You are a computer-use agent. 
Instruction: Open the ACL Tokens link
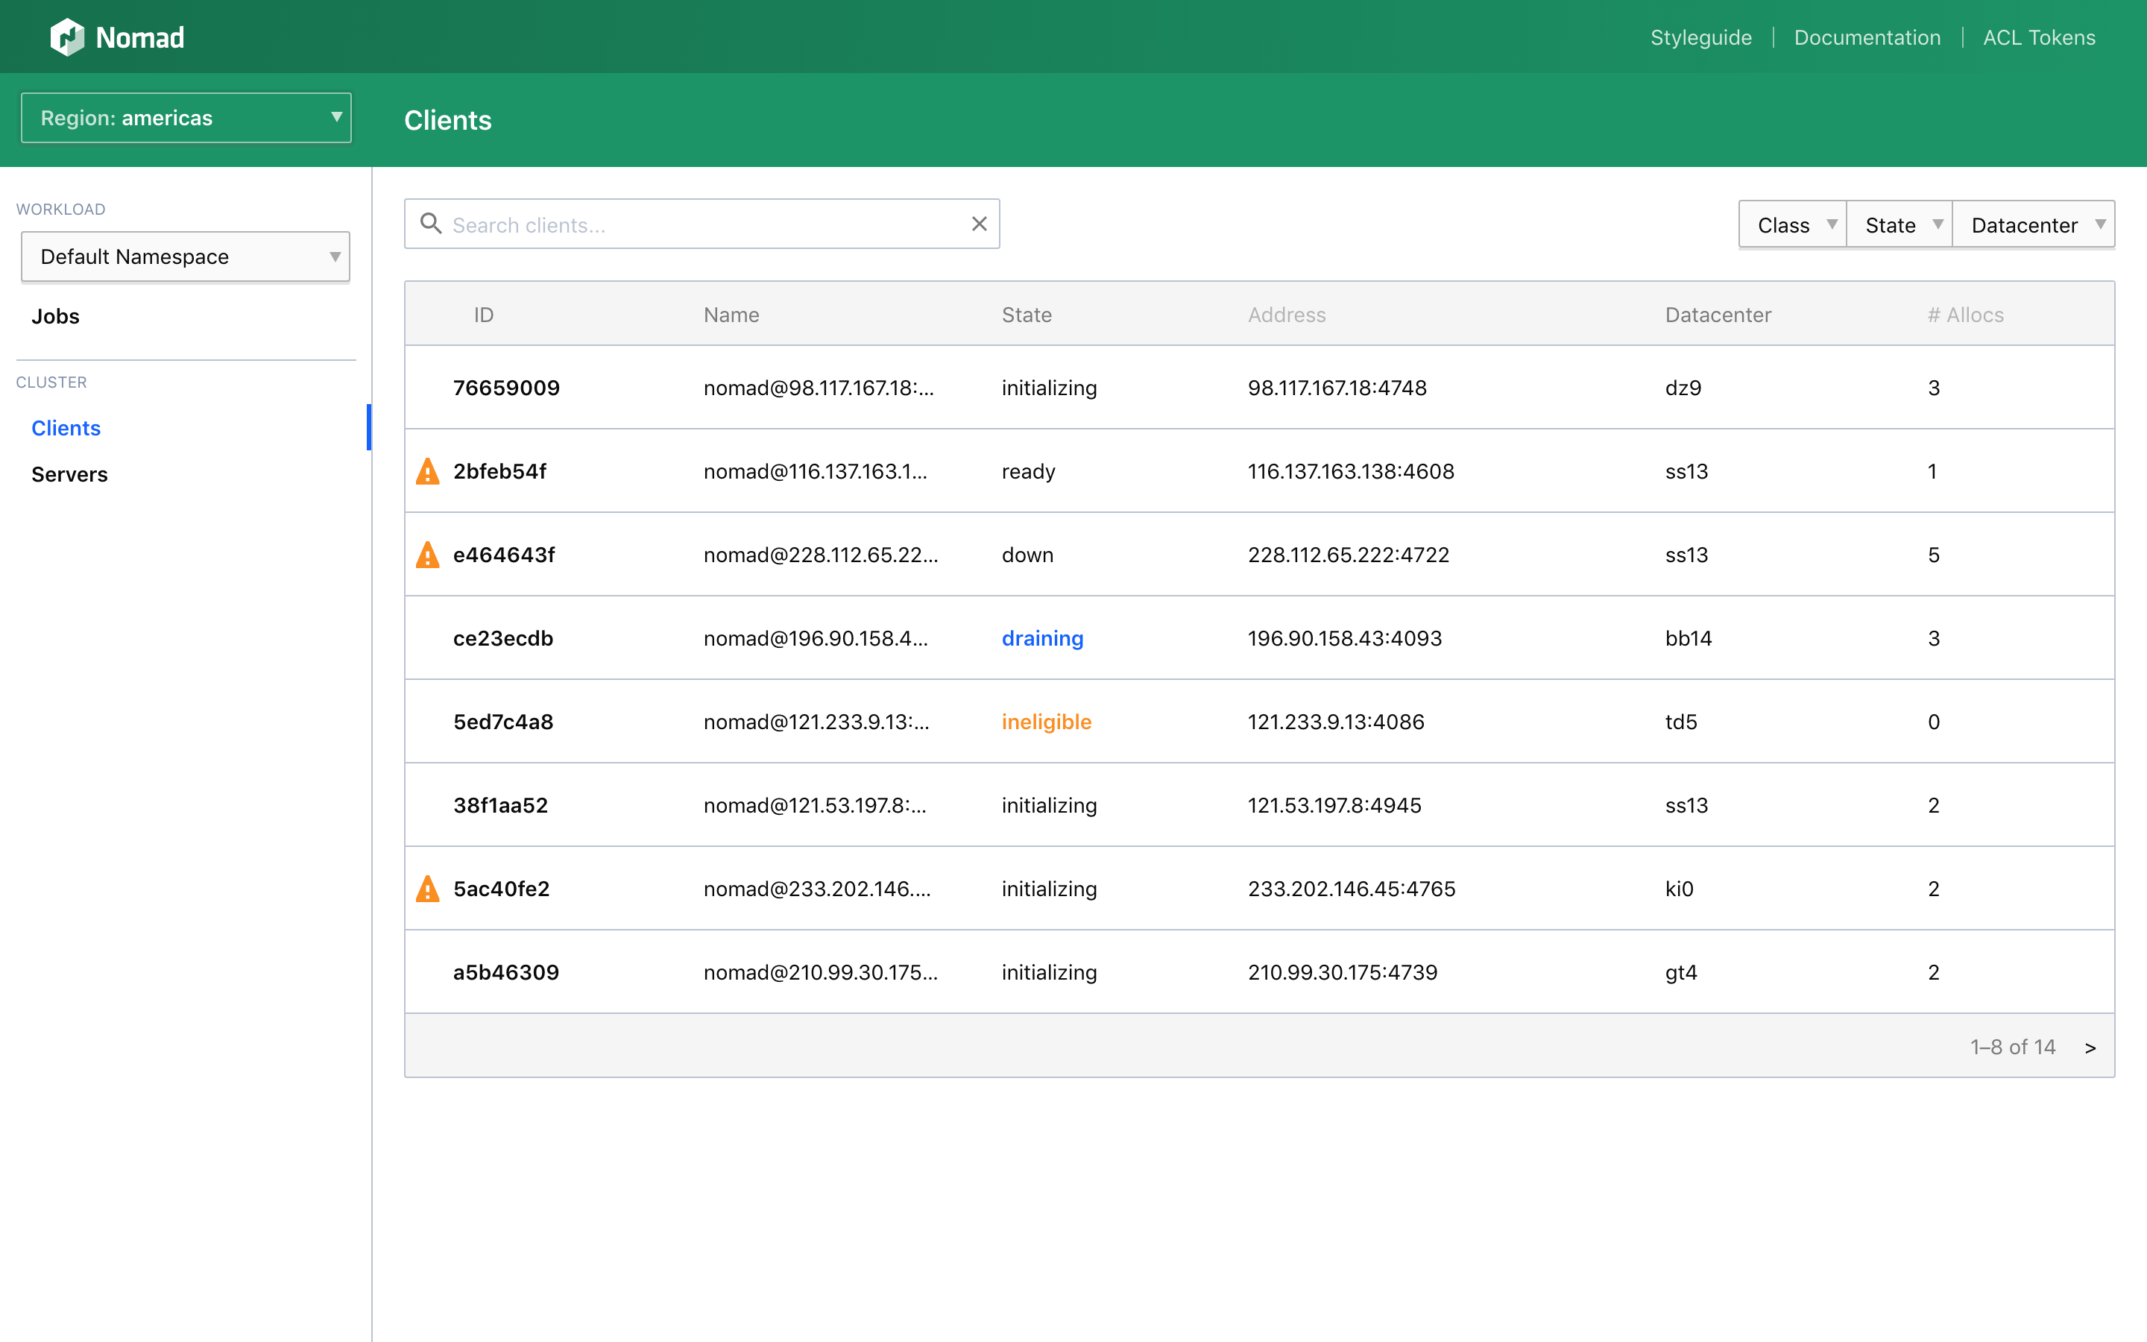click(x=2039, y=37)
